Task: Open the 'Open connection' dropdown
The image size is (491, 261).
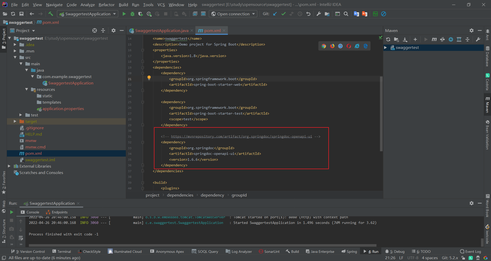Action: 233,14
